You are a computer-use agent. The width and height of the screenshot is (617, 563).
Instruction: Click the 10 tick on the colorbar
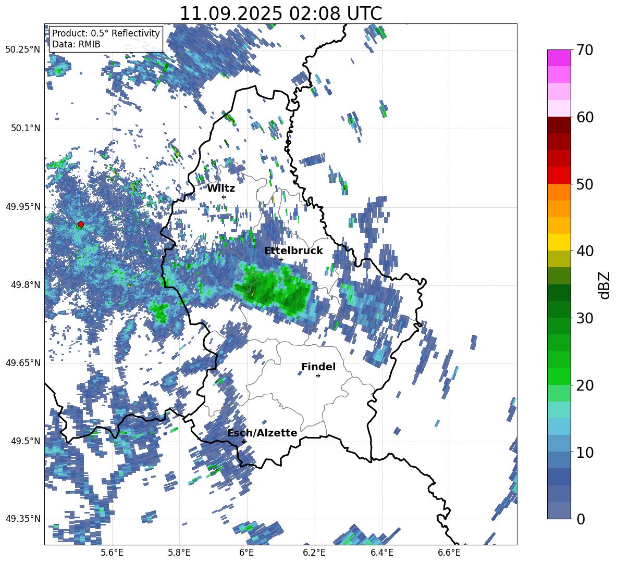coord(585,452)
